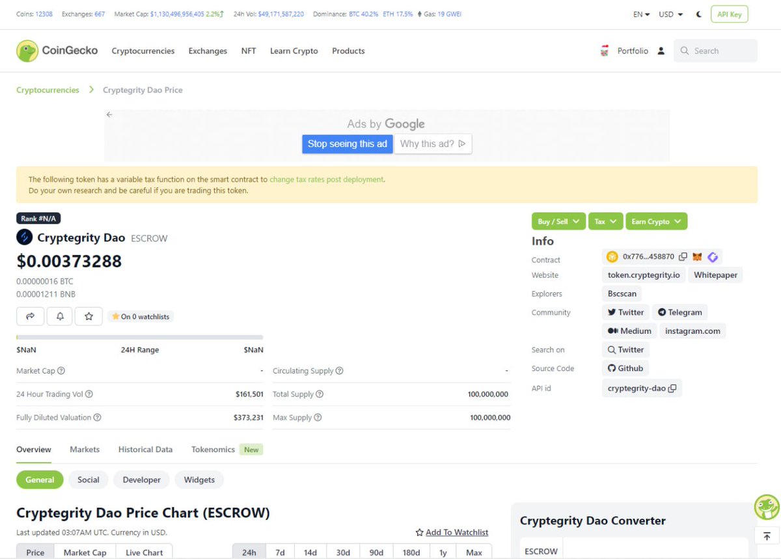
Task: Click Why this ad? button
Action: click(433, 144)
